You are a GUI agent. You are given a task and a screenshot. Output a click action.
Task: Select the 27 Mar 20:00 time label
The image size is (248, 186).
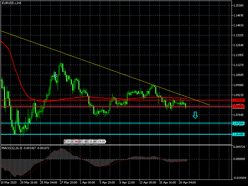[69, 183]
